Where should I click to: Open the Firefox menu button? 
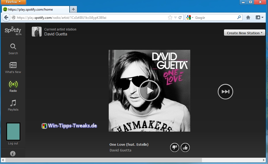click(13, 2)
